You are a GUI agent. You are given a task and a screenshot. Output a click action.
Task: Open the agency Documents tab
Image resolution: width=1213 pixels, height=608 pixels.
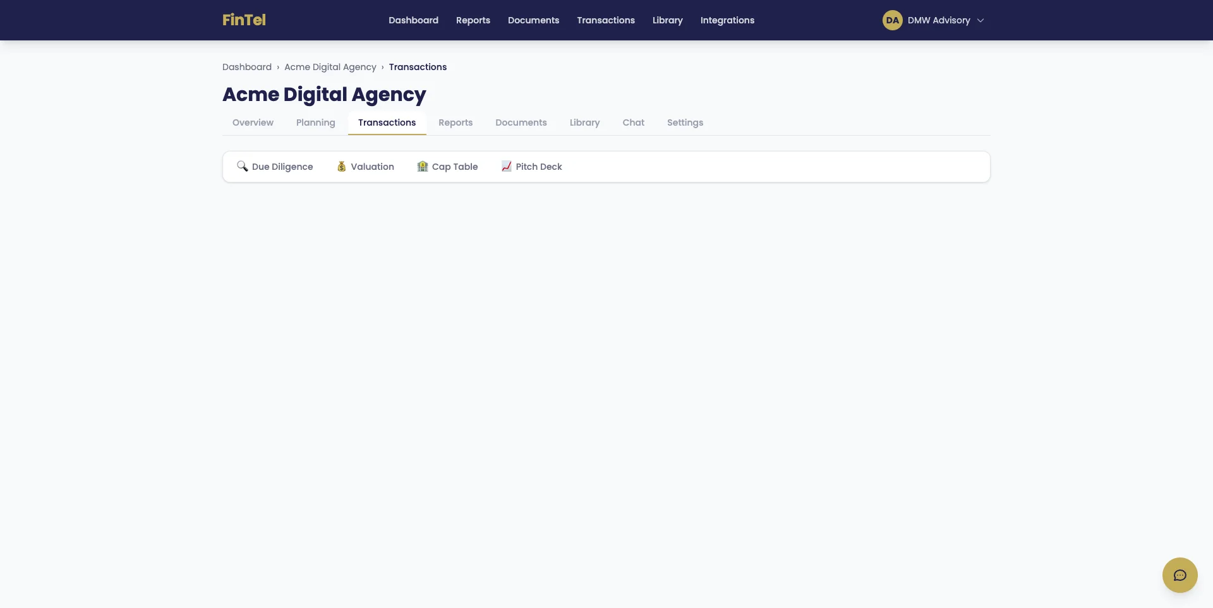coord(521,122)
